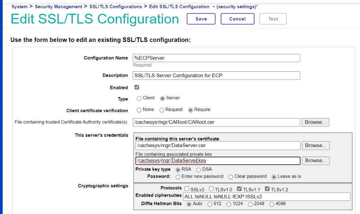Viewport: 360px width, 214px height.
Task: Set Diffie Hellman Bits to 2048
Action: (251, 204)
